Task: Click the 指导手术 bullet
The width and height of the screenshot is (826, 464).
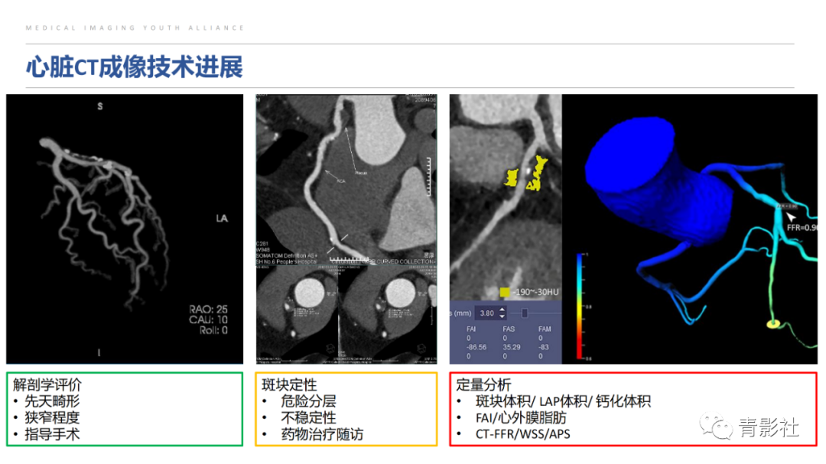Action: pyautogui.click(x=52, y=434)
